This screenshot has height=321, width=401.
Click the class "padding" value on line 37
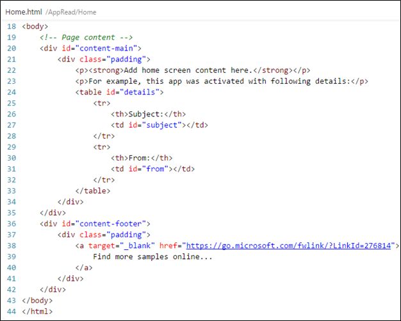click(126, 235)
